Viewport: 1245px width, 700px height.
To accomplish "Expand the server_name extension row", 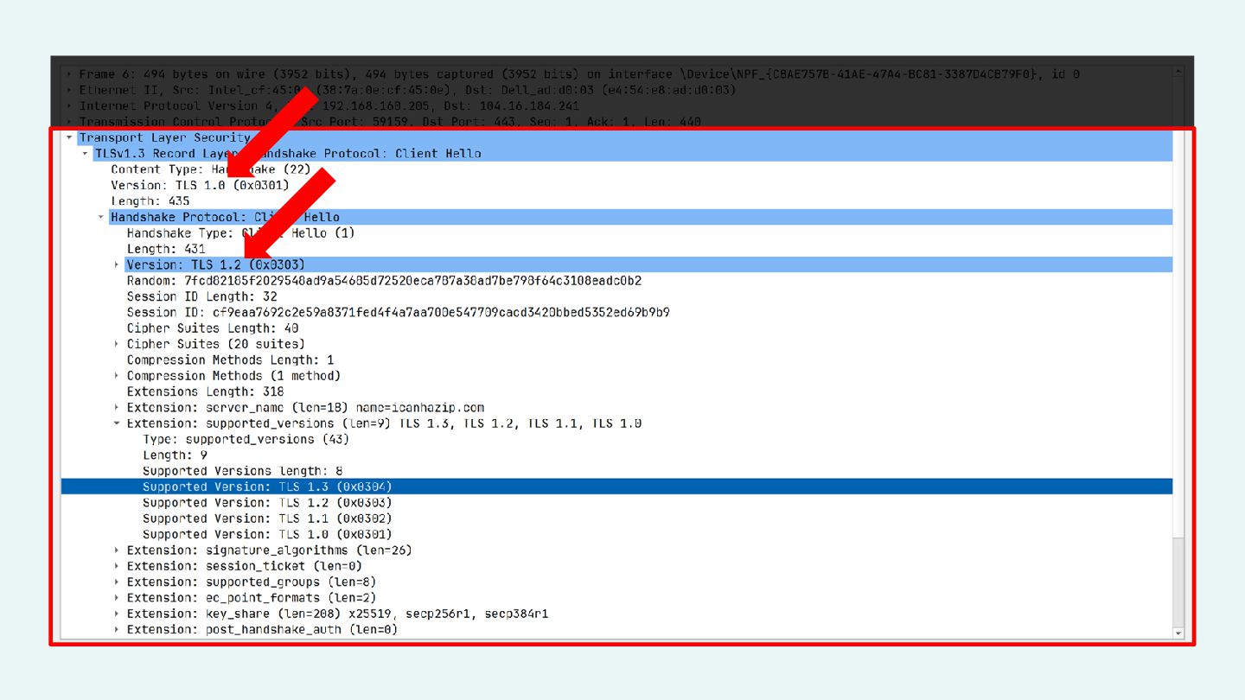I will (118, 408).
